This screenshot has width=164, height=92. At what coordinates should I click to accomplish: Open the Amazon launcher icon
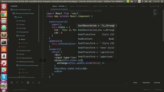point(4,56)
